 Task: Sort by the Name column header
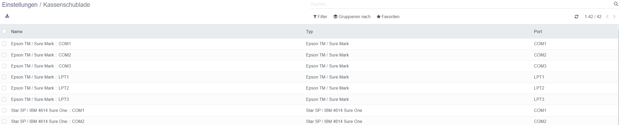(17, 32)
